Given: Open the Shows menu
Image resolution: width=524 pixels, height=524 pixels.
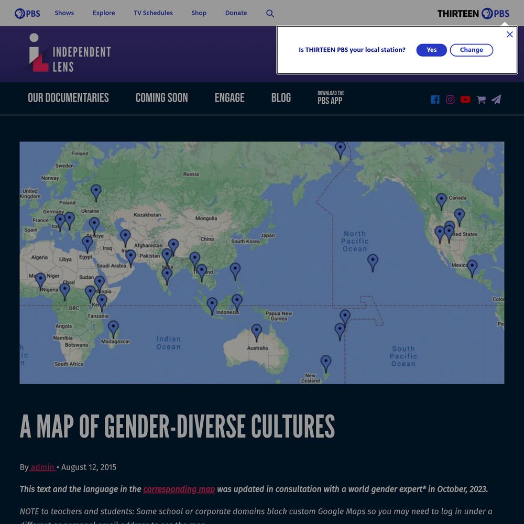Looking at the screenshot, I should [64, 13].
